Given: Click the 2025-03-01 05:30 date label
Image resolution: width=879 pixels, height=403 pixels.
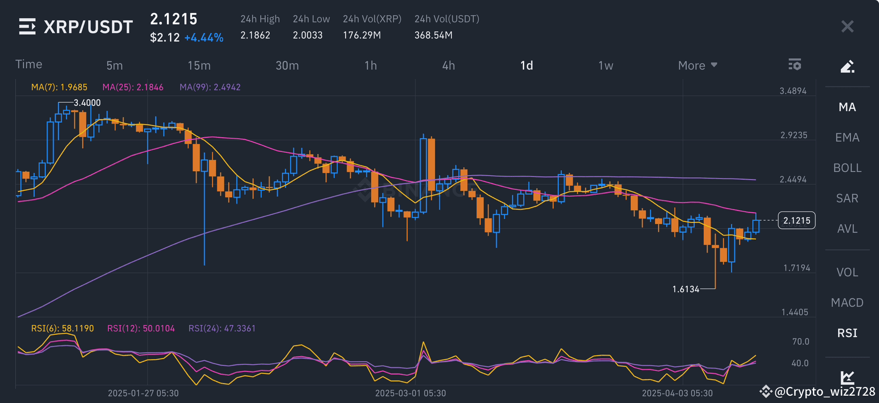Looking at the screenshot, I should pos(410,393).
